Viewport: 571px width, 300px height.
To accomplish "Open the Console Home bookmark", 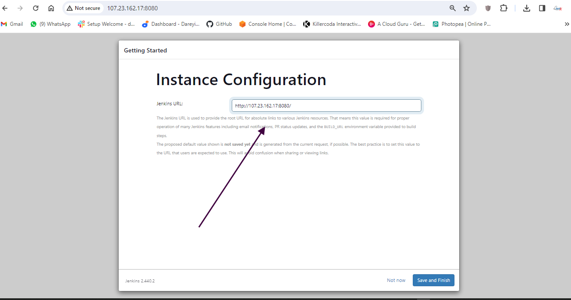I will point(268,24).
